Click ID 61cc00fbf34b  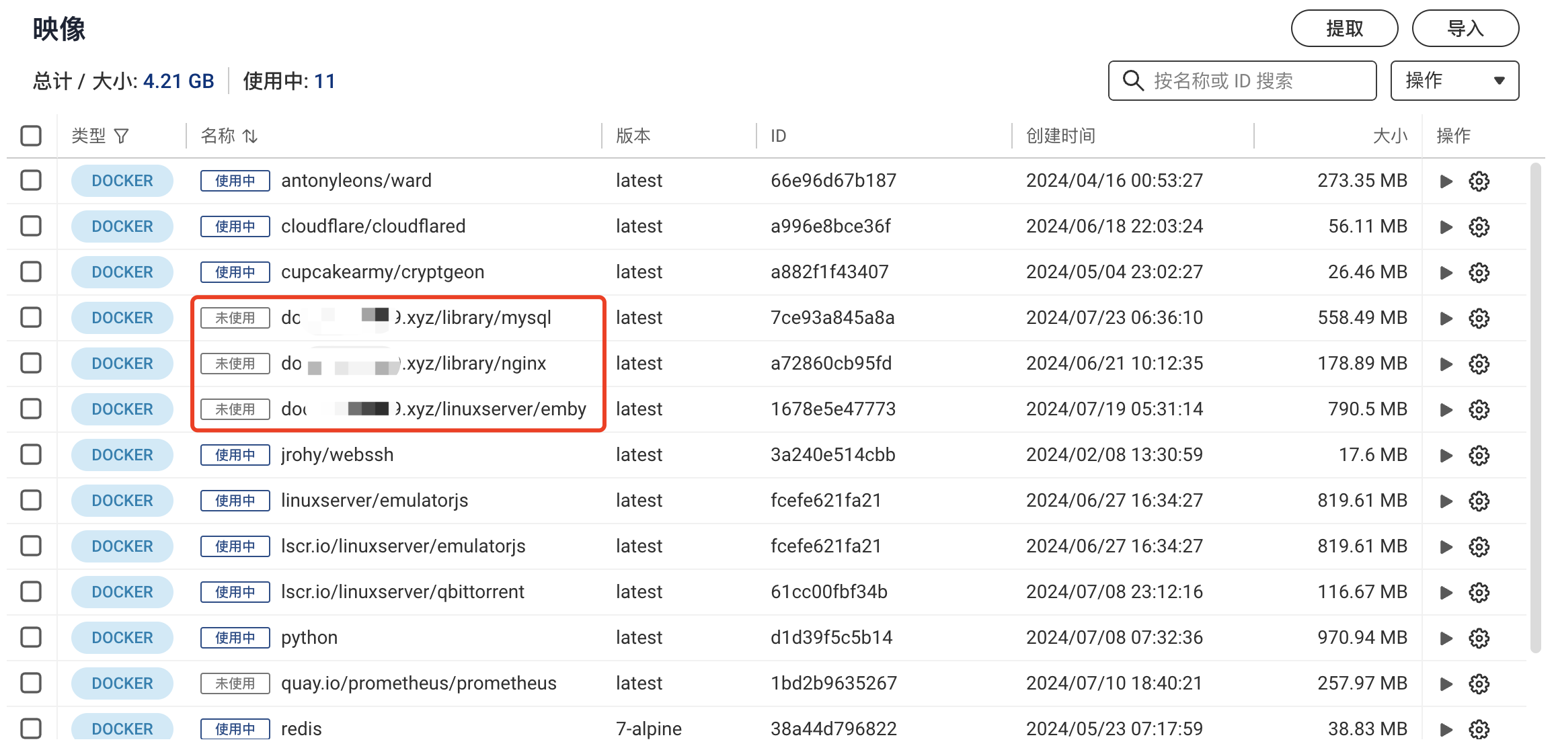click(829, 592)
